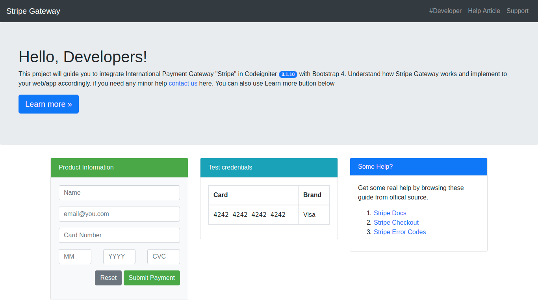Viewport: 538px width, 300px height.
Task: Click the YYYY expiry year field
Action: tap(119, 257)
